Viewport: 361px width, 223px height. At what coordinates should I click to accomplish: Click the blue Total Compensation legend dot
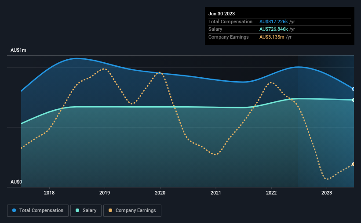[x=14, y=210]
